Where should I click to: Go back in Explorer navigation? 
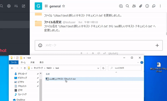(x=12, y=68)
